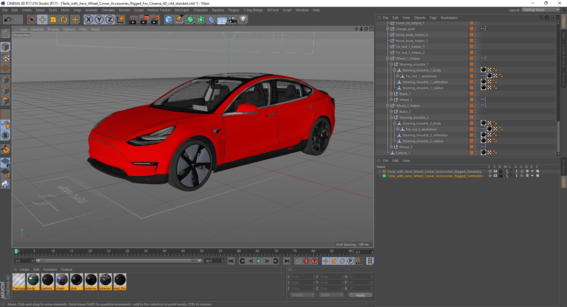The height and width of the screenshot is (307, 567).
Task: Expand the Brake_1 node
Action: 391,94
